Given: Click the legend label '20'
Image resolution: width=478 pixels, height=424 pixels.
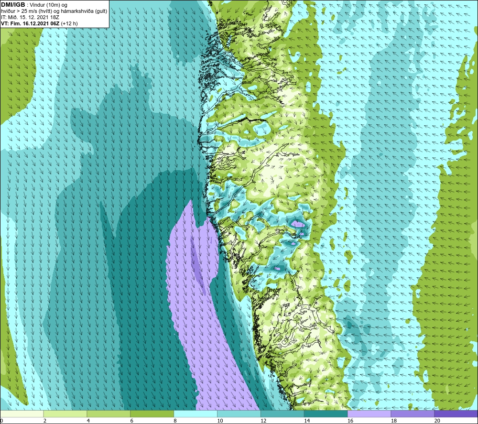Looking at the screenshot, I should pos(437,421).
